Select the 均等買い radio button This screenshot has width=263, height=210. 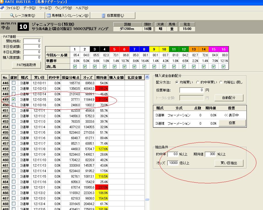pos(177,82)
